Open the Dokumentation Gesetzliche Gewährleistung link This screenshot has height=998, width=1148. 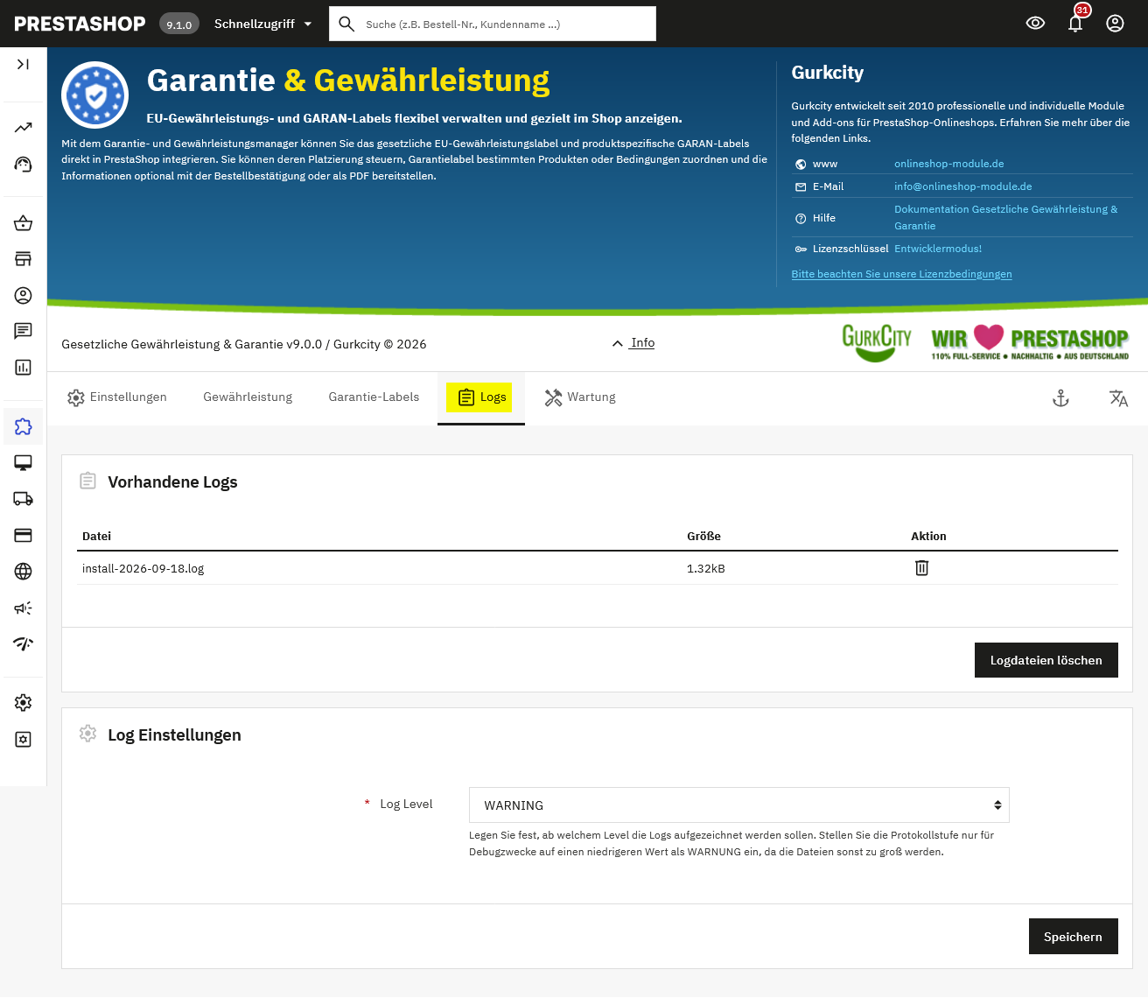pyautogui.click(x=1006, y=218)
